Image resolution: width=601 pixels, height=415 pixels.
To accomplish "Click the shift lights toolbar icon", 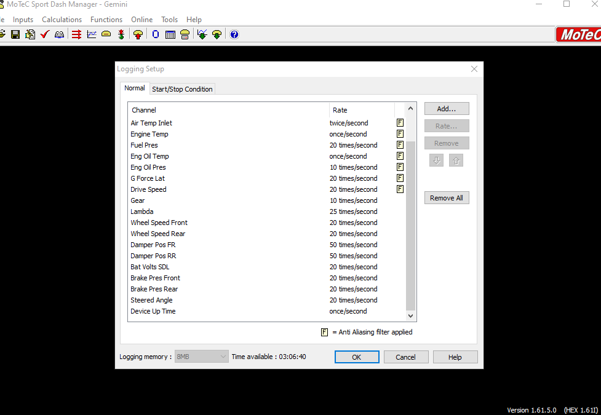I will pyautogui.click(x=121, y=34).
